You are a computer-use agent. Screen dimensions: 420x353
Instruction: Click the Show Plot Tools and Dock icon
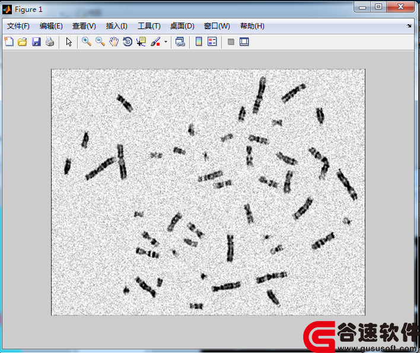point(244,42)
